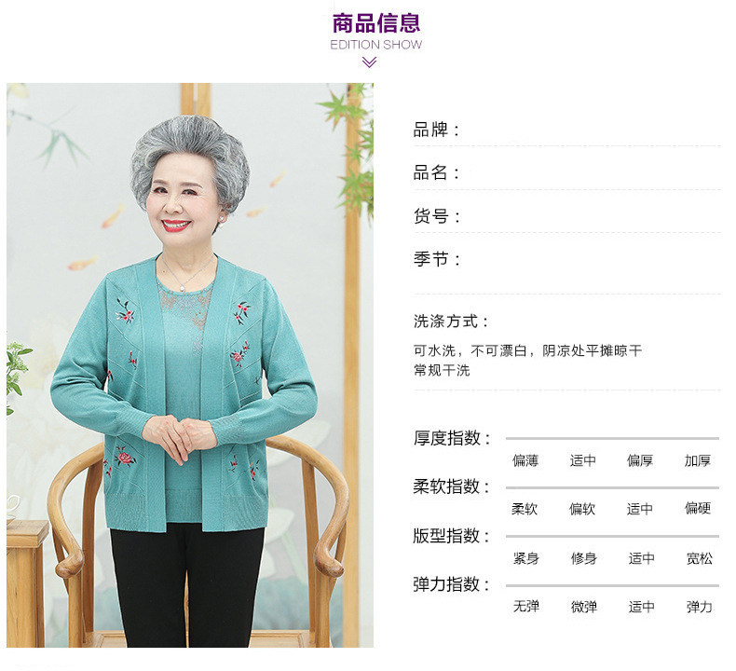Click the 货号 field line
The image size is (736, 671).
coord(566,216)
